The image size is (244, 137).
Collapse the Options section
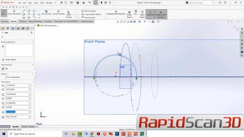32,74
